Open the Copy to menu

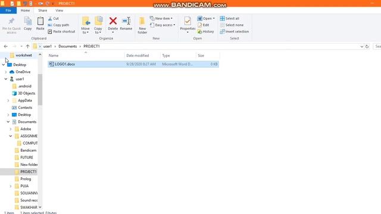coord(98,25)
